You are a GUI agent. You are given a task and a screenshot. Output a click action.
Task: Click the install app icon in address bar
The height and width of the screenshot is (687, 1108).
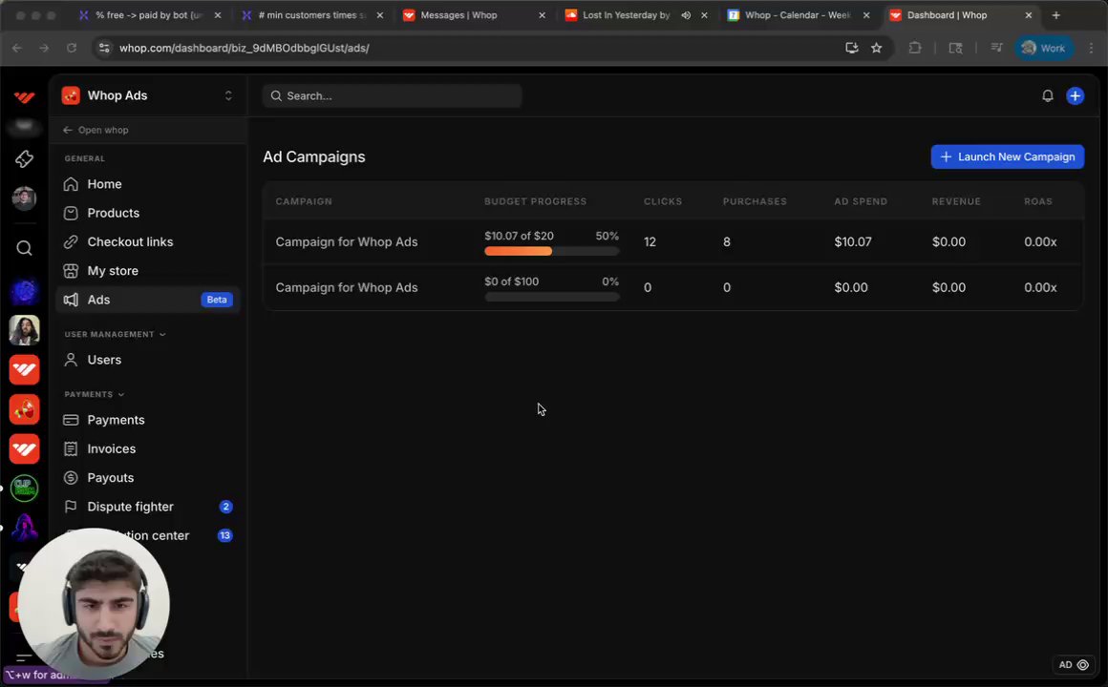click(x=851, y=48)
